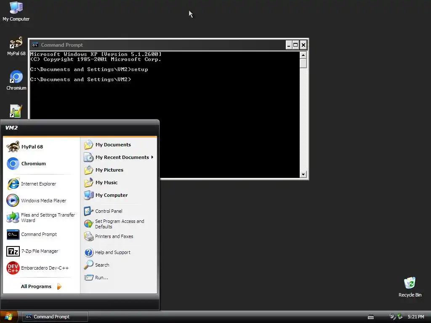Select the Notepad++ desktop shortcut icon
This screenshot has height=323, width=431.
(x=16, y=111)
